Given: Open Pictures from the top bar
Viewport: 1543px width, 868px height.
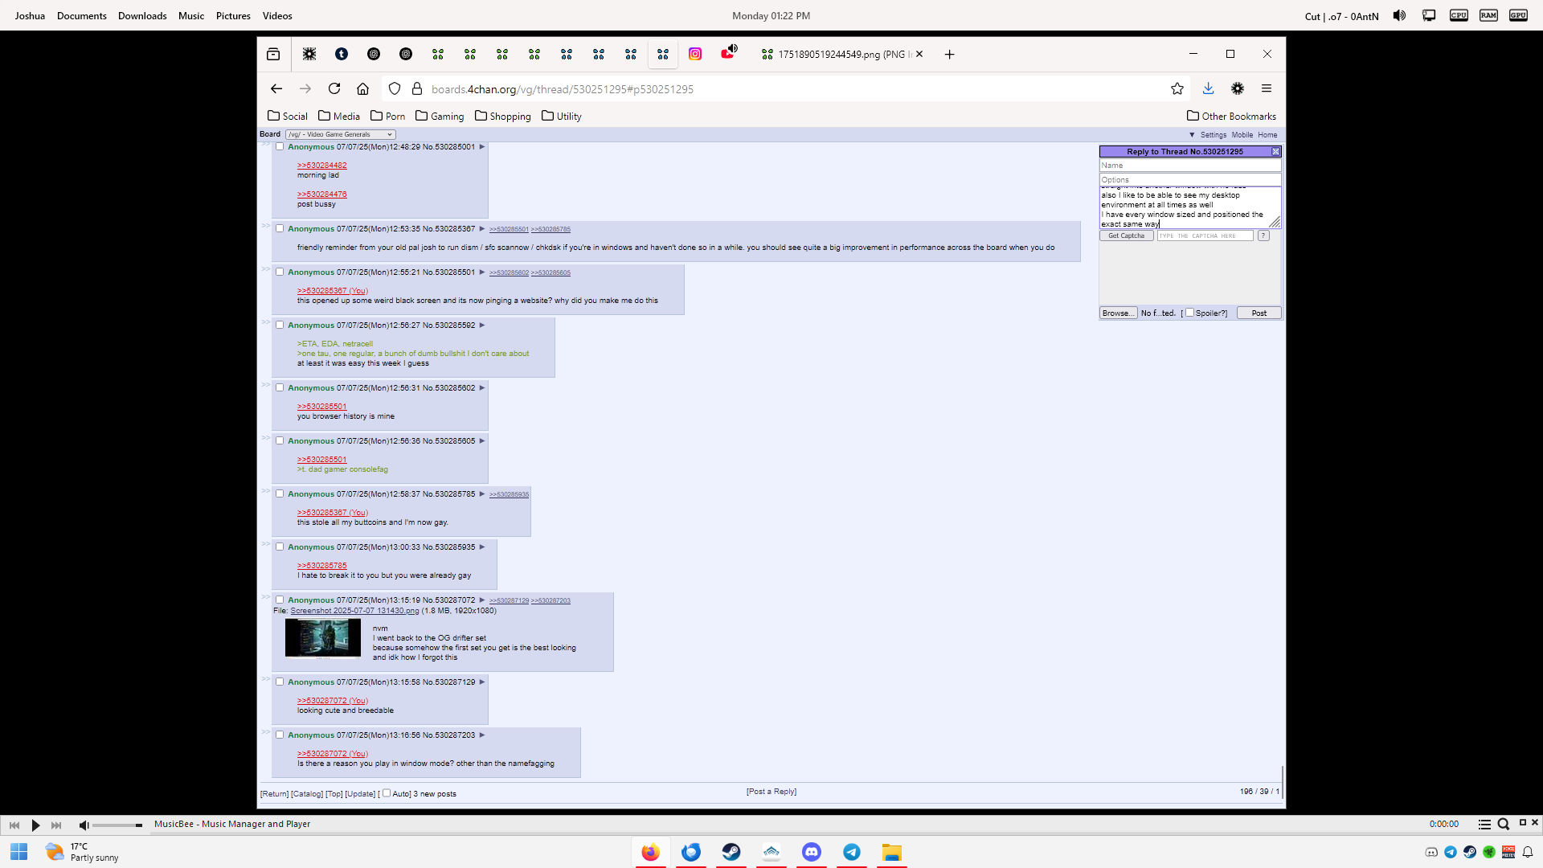Looking at the screenshot, I should point(233,15).
